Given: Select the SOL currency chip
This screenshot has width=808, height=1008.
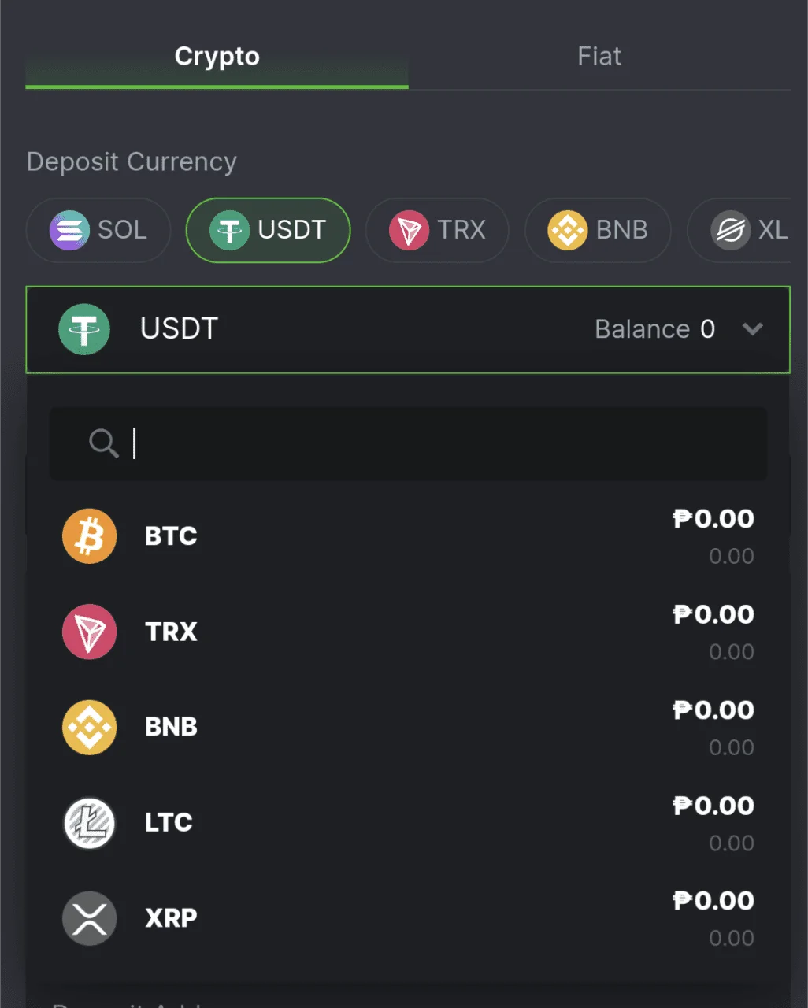Looking at the screenshot, I should 98,230.
